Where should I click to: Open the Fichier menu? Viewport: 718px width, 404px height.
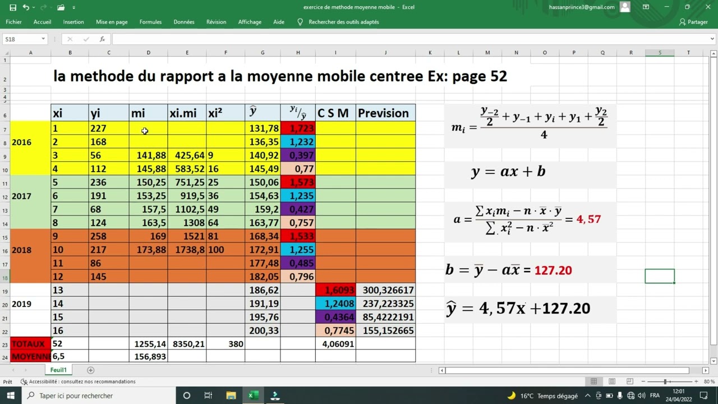(x=13, y=22)
